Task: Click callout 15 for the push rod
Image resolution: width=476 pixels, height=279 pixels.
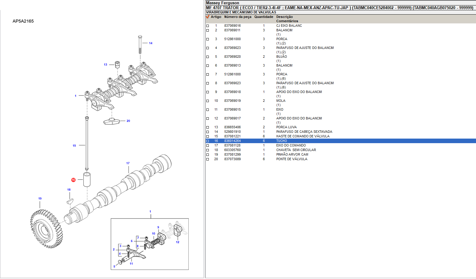Action: coord(74,146)
